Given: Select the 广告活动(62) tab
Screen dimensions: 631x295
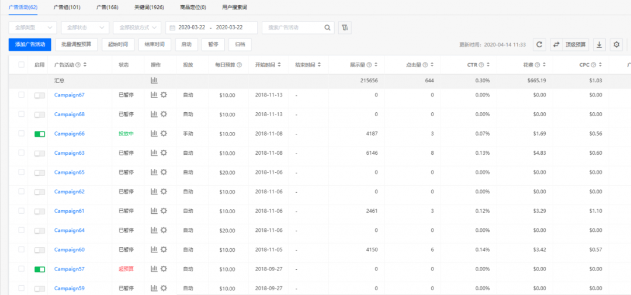Looking at the screenshot, I should click(23, 7).
